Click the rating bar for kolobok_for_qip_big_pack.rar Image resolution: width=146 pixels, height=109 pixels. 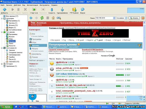[x=120, y=86]
